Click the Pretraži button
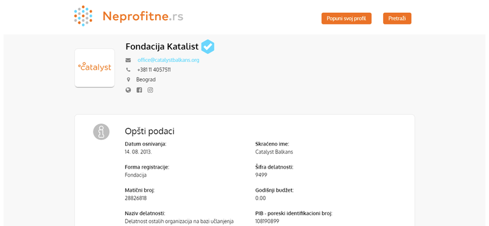 pyautogui.click(x=397, y=18)
